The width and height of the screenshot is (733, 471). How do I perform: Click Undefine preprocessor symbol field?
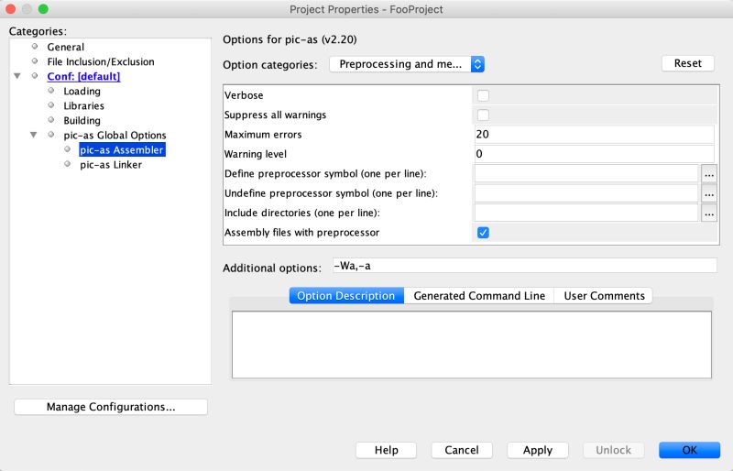coord(586,193)
